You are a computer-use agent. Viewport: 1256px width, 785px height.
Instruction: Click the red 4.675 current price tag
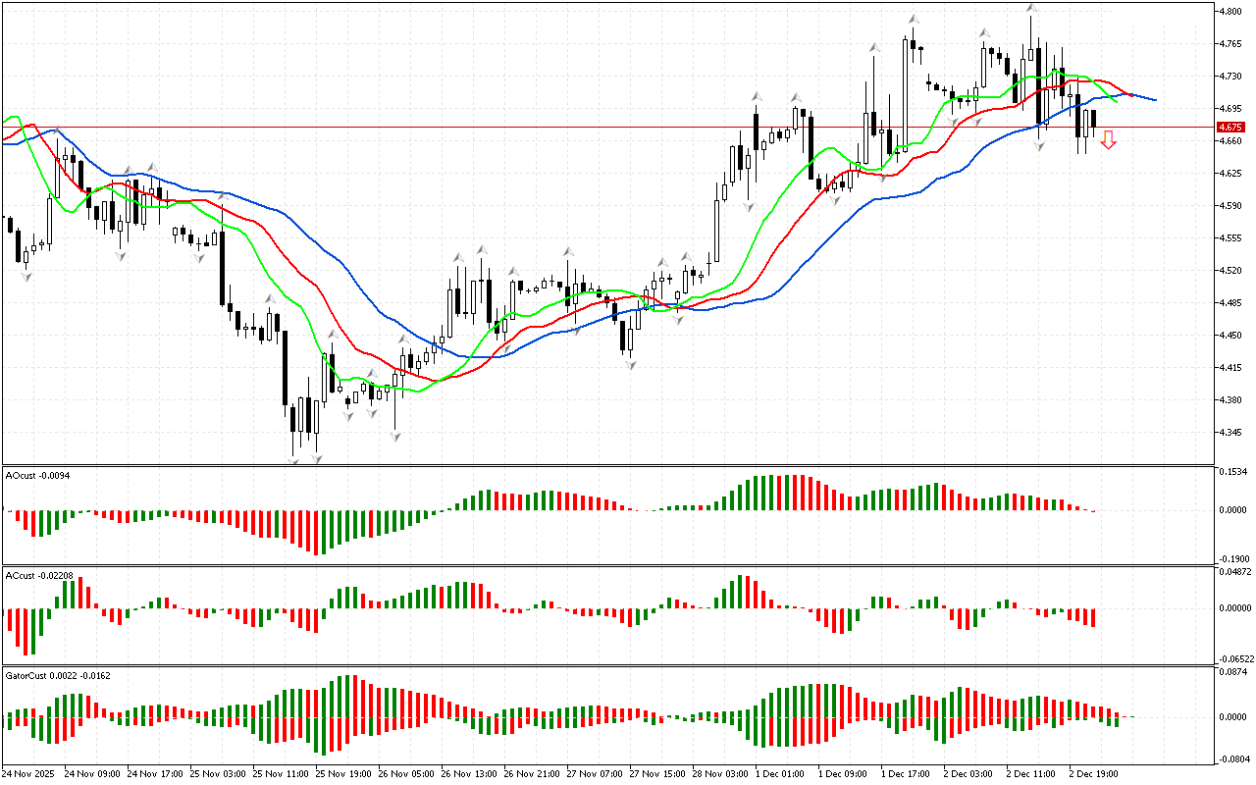1230,128
